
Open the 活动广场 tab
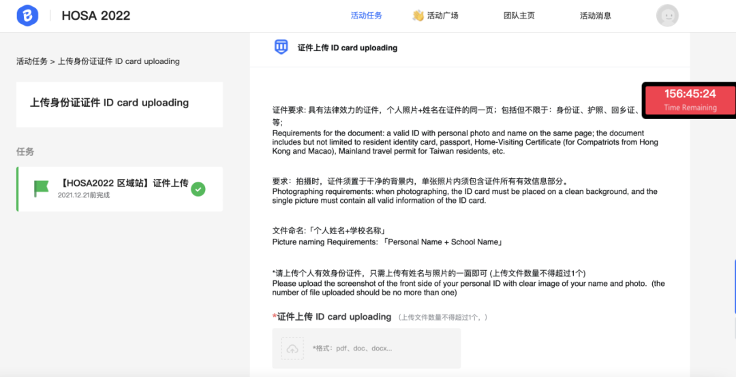442,16
